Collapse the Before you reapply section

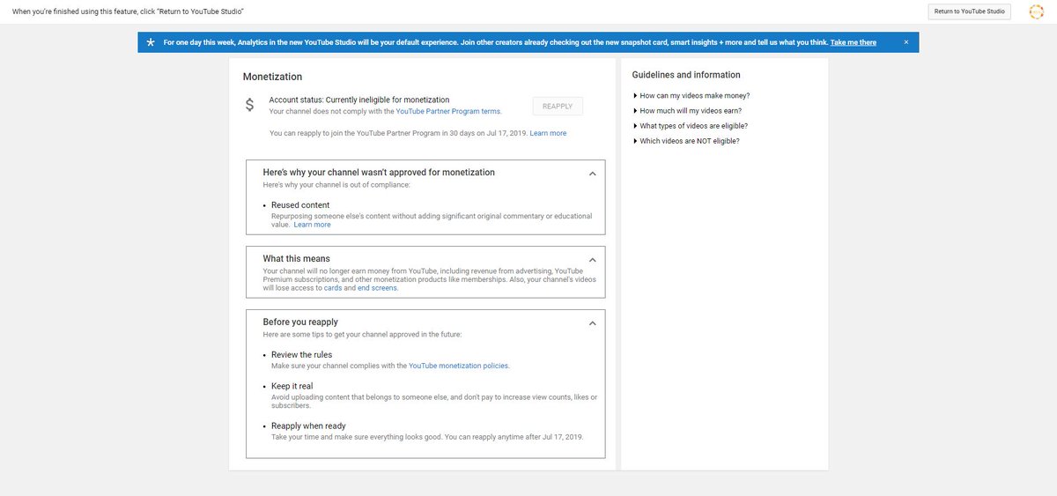[592, 323]
